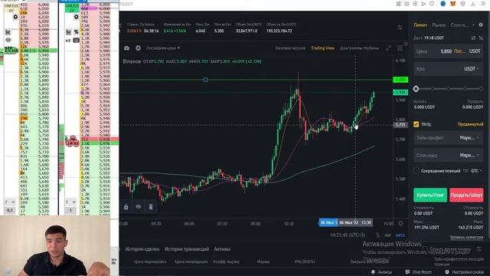Click the transfer funds icon near balance
490x276 pixels.
[473, 38]
